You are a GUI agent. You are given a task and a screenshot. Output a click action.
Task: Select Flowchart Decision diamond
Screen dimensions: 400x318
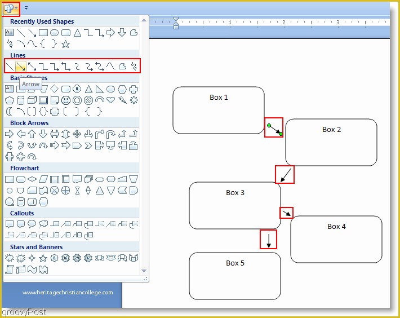[x=32, y=179]
